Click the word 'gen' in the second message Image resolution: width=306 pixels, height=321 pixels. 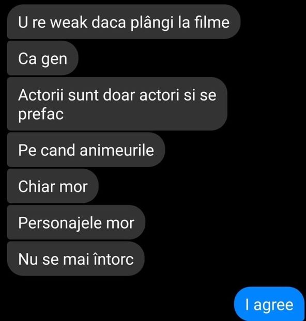pyautogui.click(x=54, y=59)
